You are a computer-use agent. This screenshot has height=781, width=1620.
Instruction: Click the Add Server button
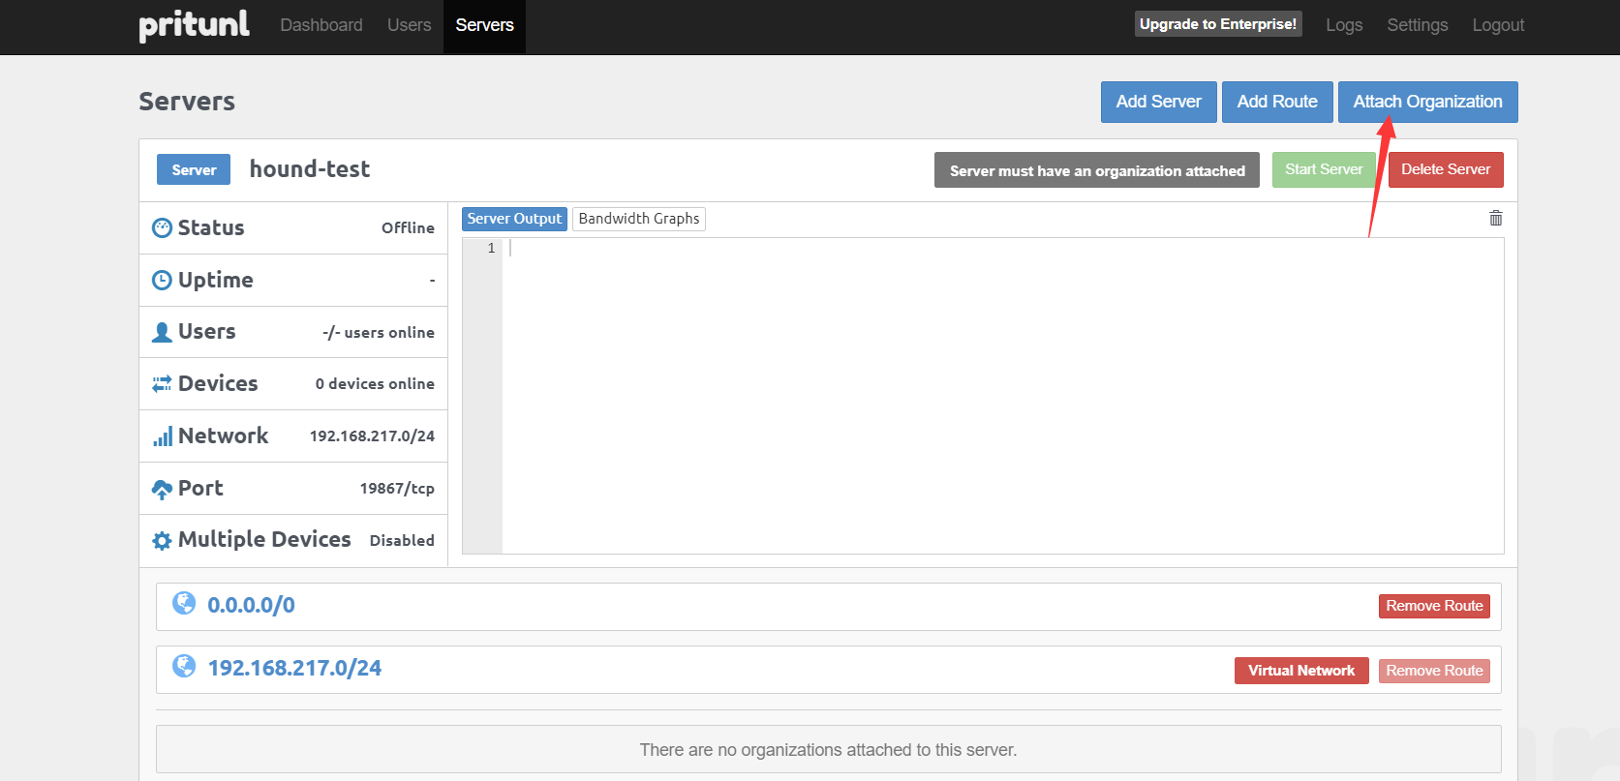point(1158,102)
